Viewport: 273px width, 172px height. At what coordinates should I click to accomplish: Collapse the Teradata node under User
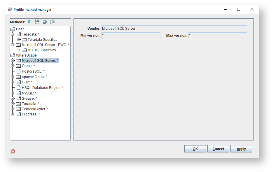(13, 34)
